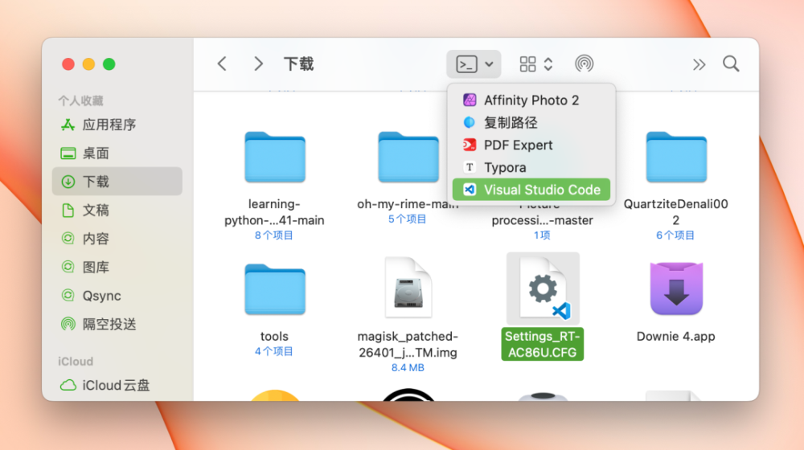Click the tools folder name label
Viewport: 804px width, 450px height.
[x=274, y=336]
